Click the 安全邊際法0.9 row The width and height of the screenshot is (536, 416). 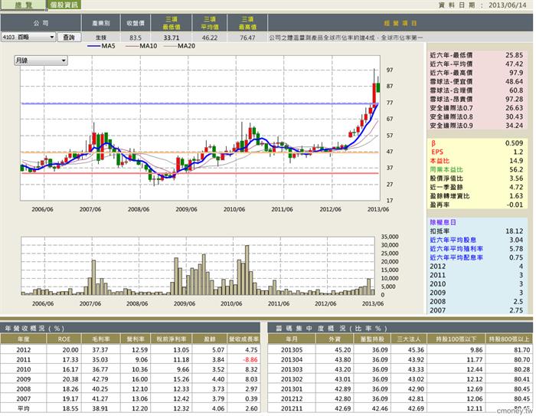[x=476, y=126]
